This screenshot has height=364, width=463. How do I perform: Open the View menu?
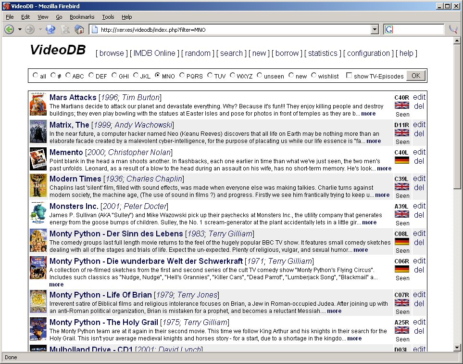[x=43, y=17]
